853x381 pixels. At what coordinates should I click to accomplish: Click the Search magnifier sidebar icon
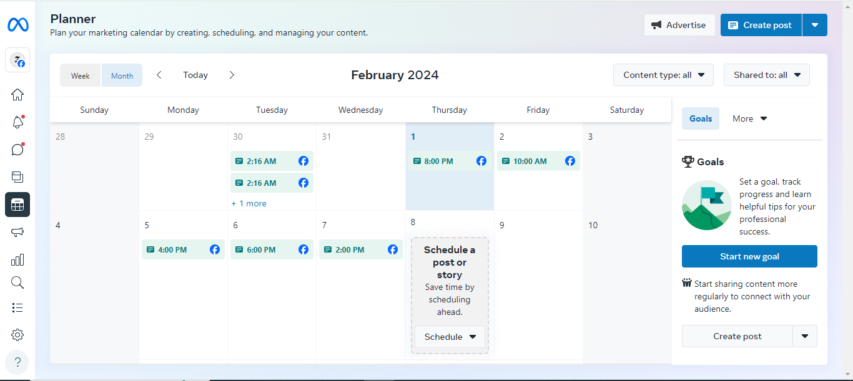(17, 283)
